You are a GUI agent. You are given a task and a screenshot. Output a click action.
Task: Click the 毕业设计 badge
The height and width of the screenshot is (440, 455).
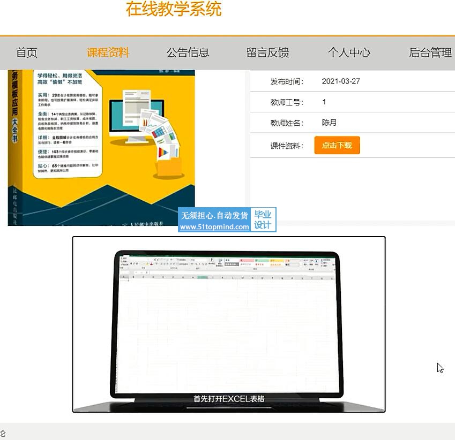[263, 220]
